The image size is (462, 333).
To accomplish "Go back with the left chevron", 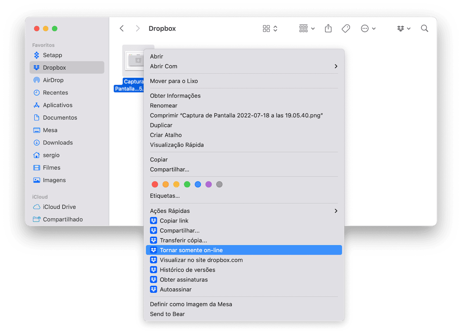I will pyautogui.click(x=122, y=28).
